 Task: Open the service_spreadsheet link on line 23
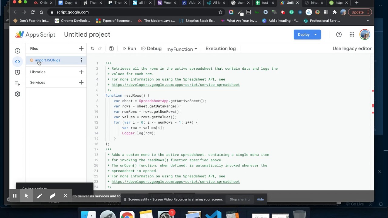(176, 182)
